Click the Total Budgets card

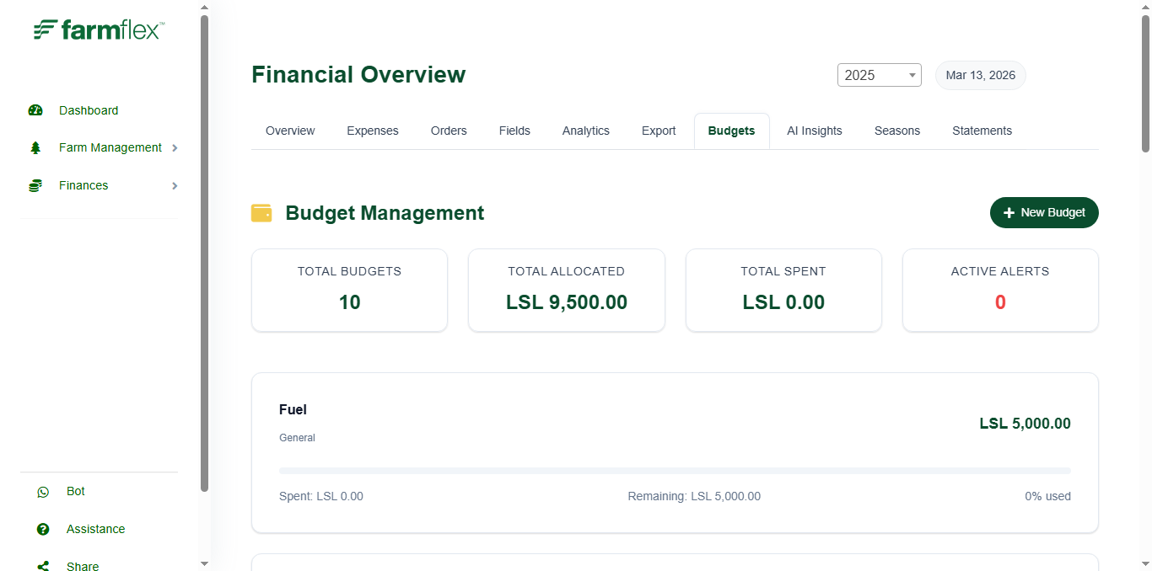tap(349, 290)
